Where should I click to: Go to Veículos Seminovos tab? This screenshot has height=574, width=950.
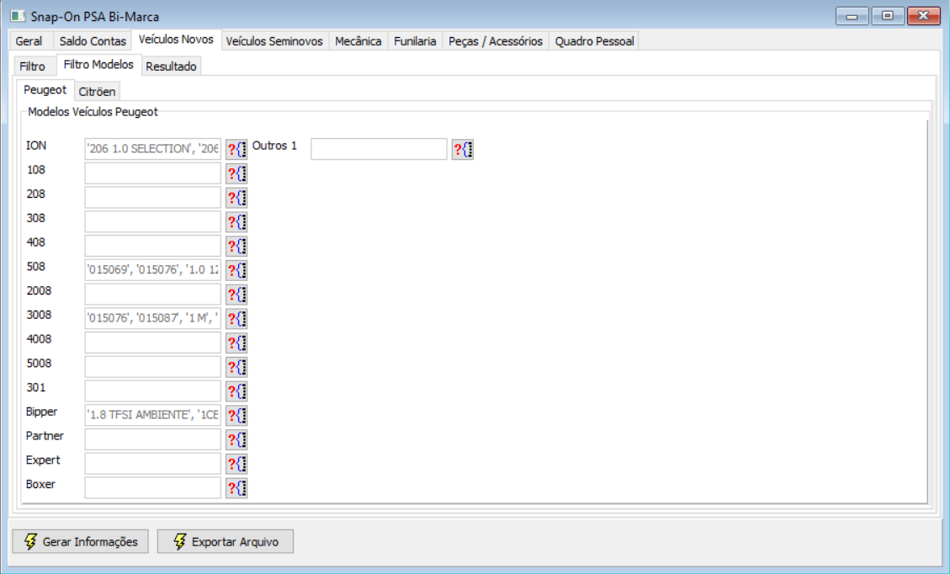(274, 41)
